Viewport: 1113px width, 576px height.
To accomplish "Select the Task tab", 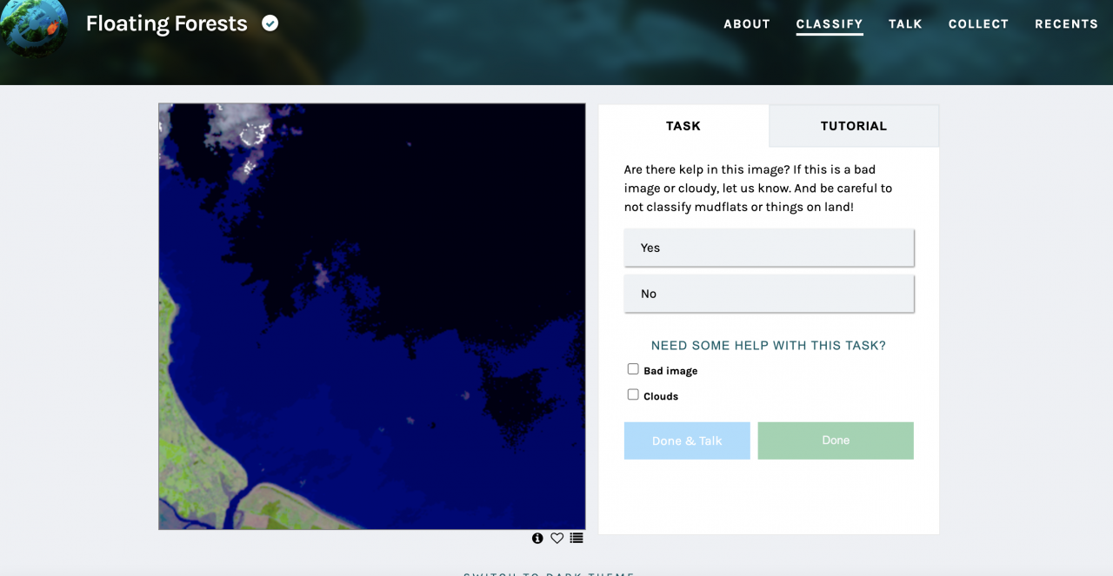I will pos(683,126).
